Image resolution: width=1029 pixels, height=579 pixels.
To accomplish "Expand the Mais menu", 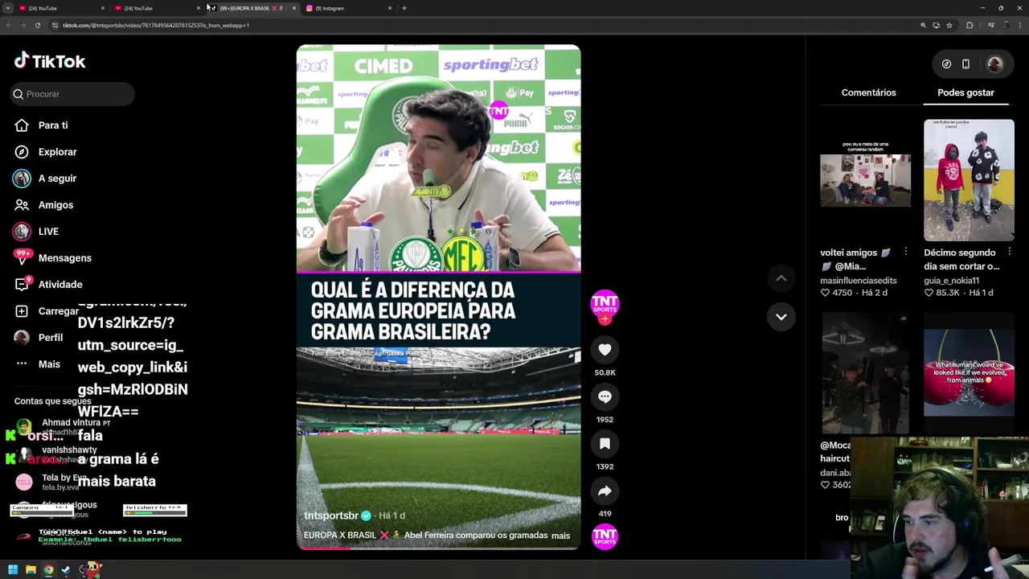I will click(49, 364).
